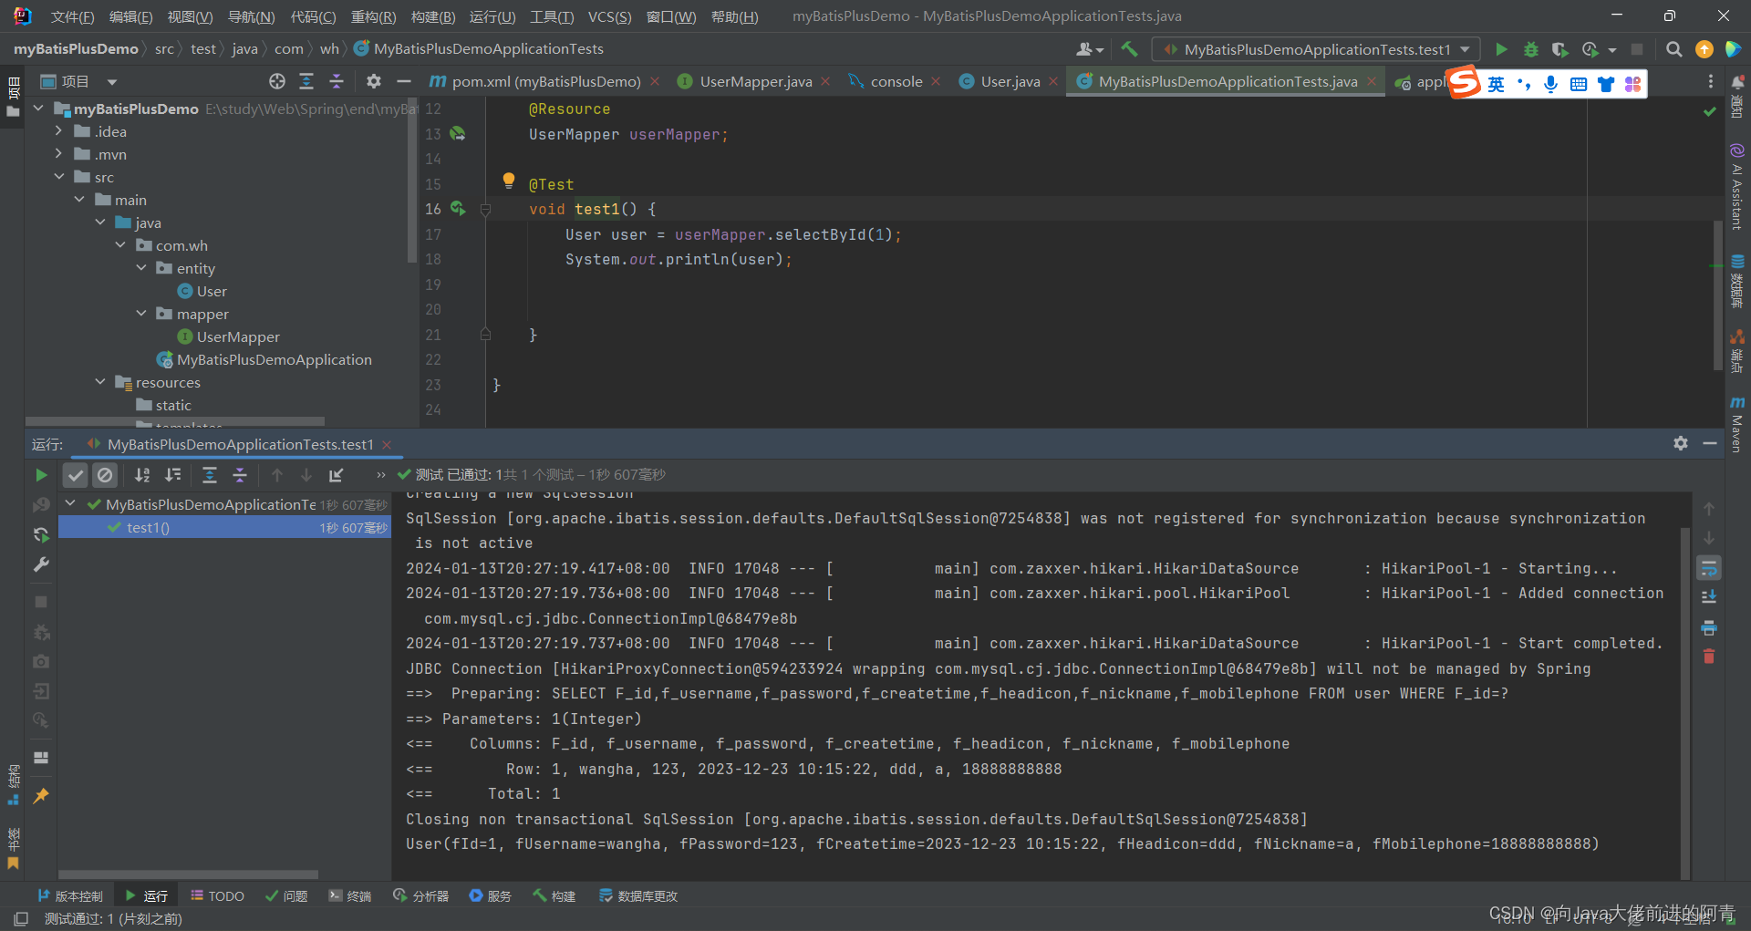This screenshot has height=931, width=1751.
Task: Click the run gutter icon at line 16
Action: click(x=458, y=209)
